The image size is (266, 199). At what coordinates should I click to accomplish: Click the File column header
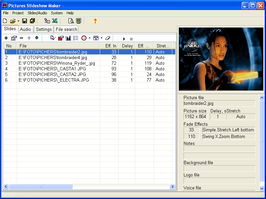(x=58, y=46)
